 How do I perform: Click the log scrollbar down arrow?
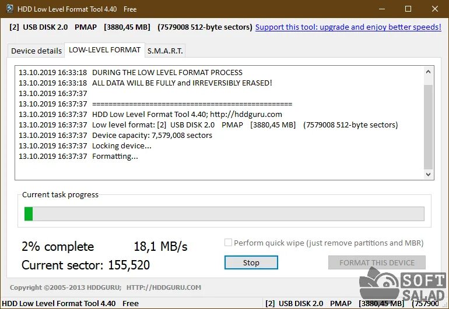click(428, 174)
